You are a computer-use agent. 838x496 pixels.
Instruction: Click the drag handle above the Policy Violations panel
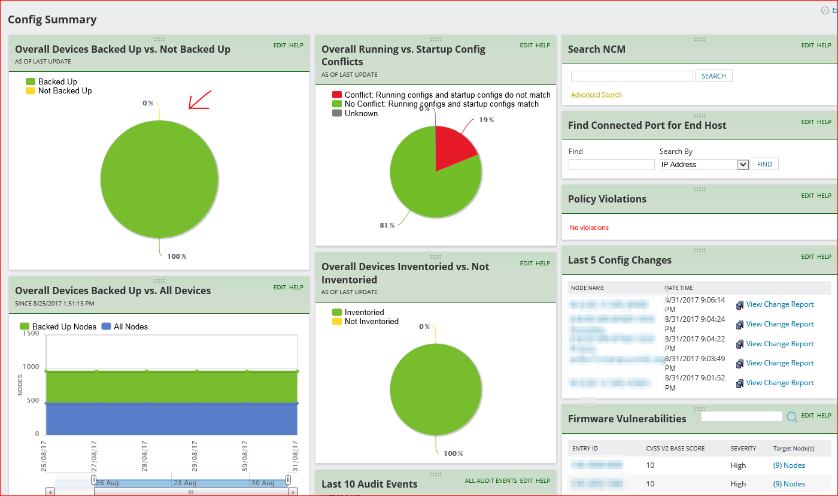pos(700,189)
